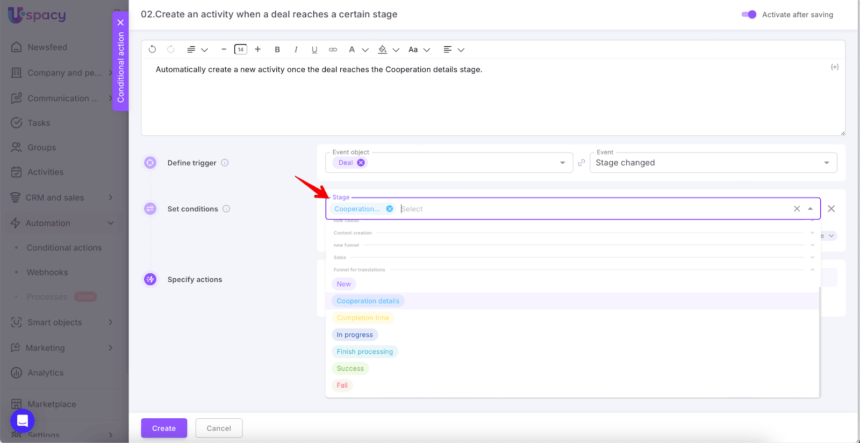Apply italic formatting in editor
860x443 pixels.
coord(296,49)
